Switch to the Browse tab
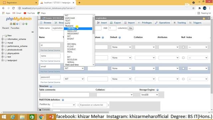The image size is (213, 120). [x=46, y=23]
